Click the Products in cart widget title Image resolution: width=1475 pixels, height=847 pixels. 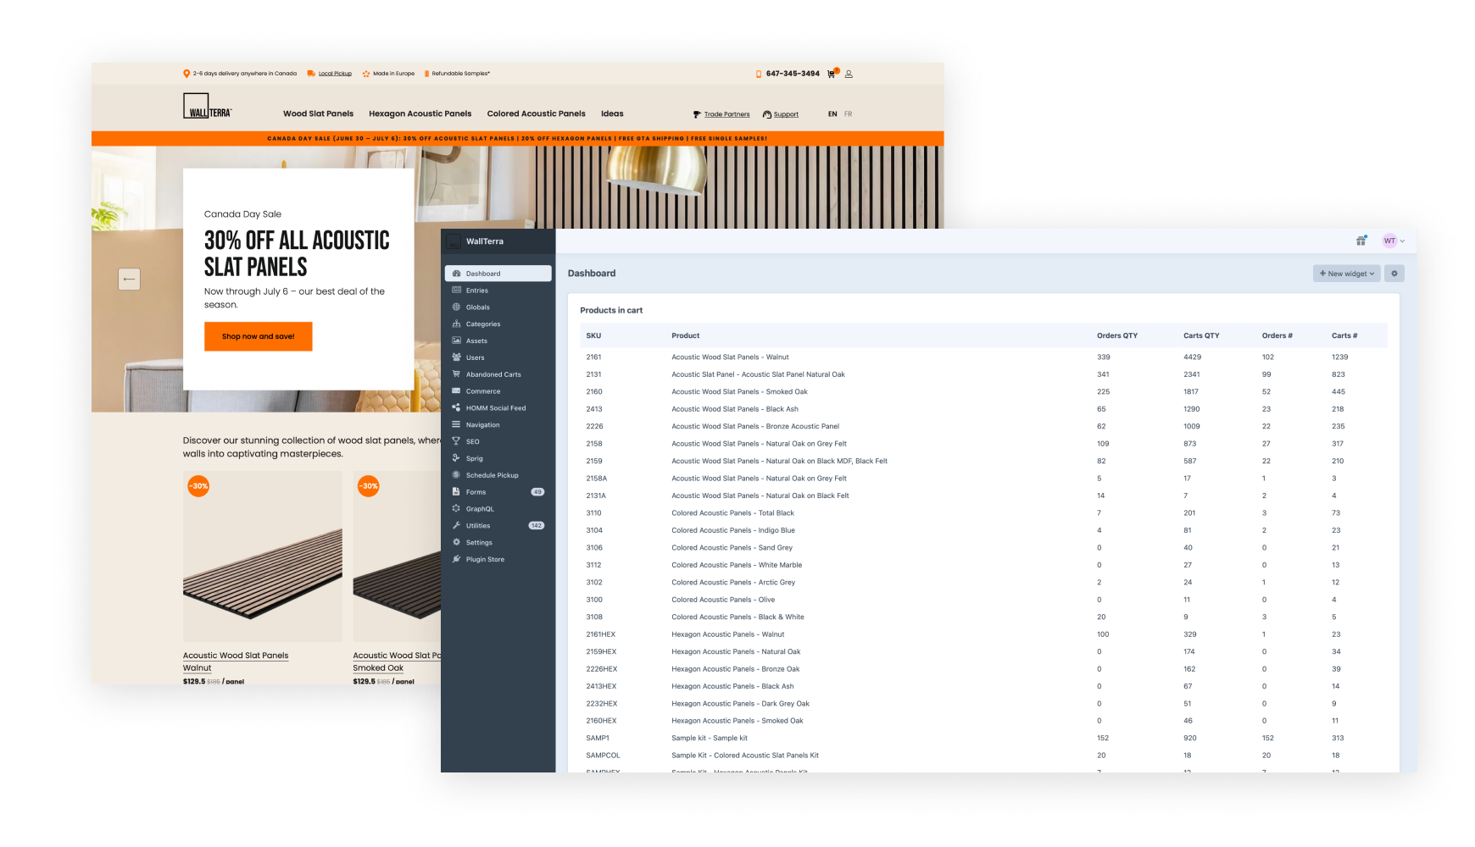tap(611, 310)
